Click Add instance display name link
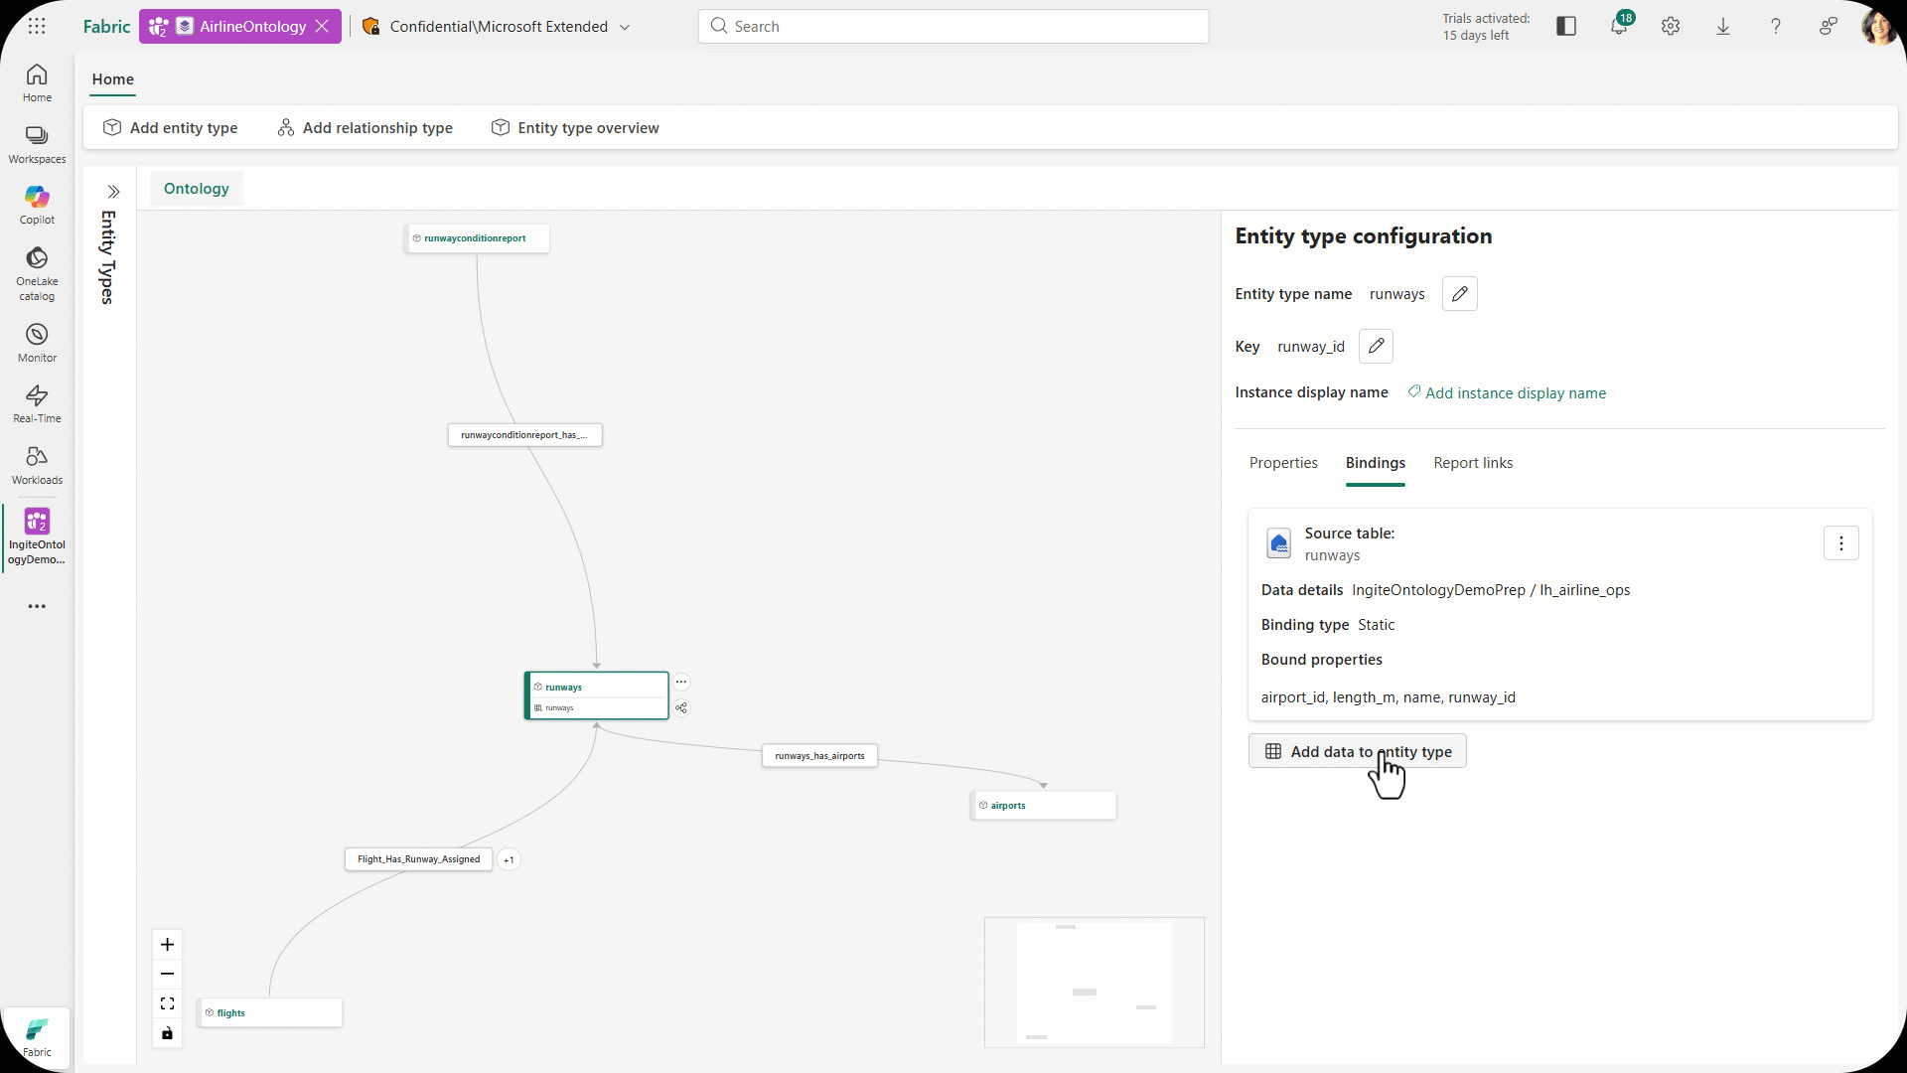 [x=1515, y=393]
